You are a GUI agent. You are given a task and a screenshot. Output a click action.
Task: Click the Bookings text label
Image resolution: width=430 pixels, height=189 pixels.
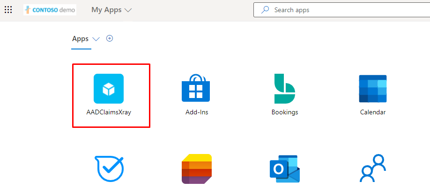tap(285, 112)
